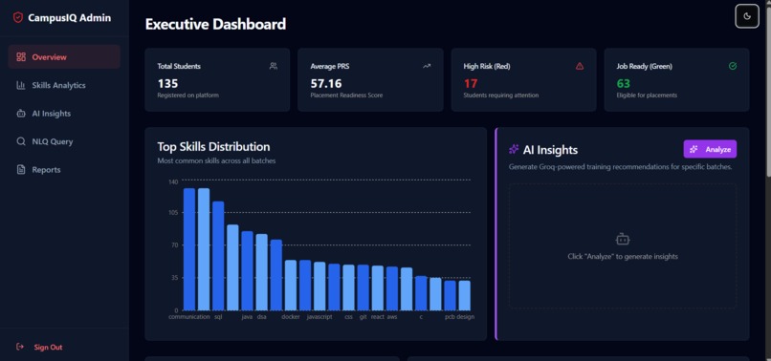This screenshot has width=771, height=361.
Task: Click the react axis label
Action: coord(378,317)
